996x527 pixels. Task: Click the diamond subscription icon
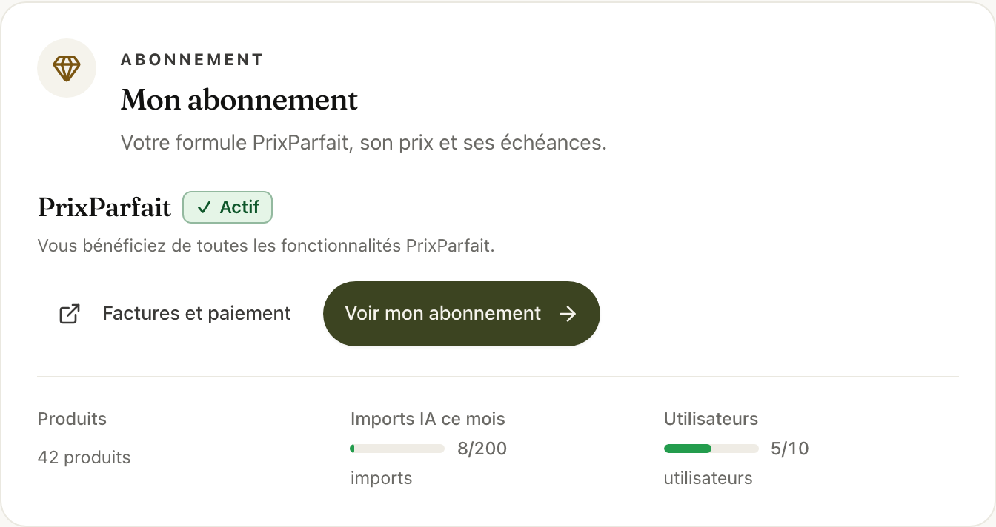(x=67, y=68)
